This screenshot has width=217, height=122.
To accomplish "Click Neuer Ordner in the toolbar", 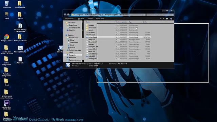I will (100, 19).
